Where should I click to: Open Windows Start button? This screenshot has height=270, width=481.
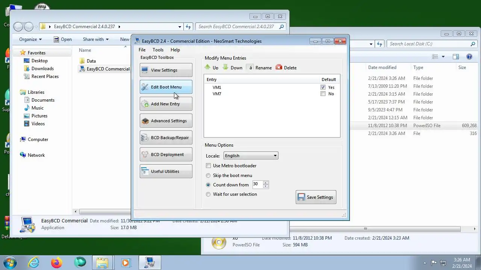9,262
